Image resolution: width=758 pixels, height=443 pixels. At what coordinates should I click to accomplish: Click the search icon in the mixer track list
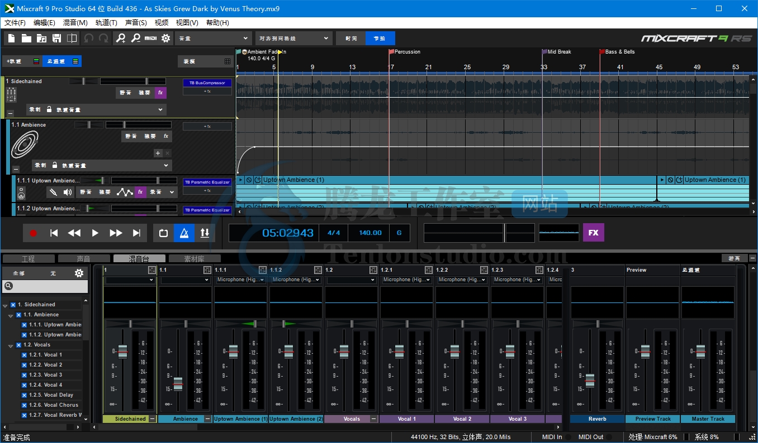tap(8, 286)
